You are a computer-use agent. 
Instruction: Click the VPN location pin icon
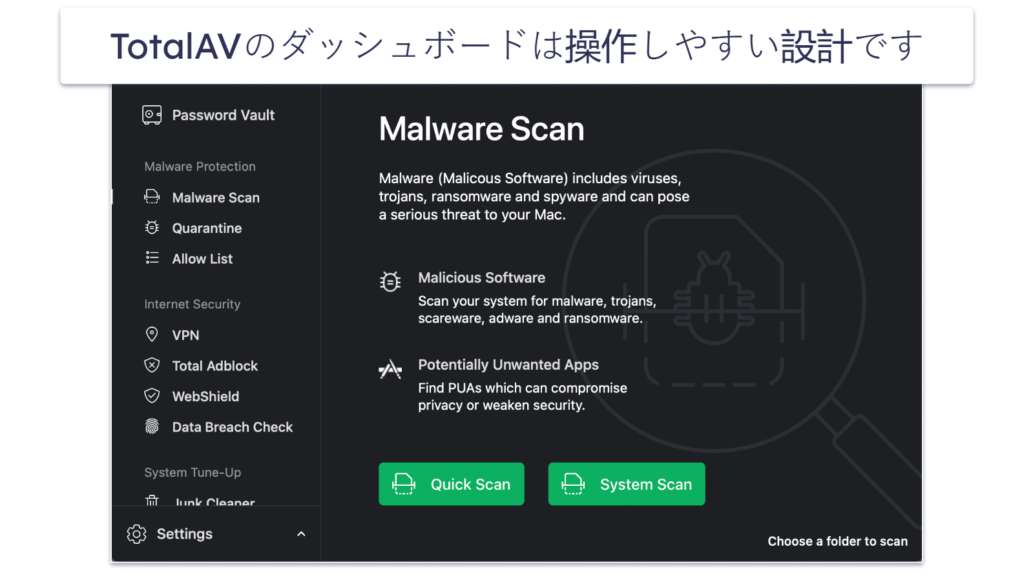[x=152, y=334]
